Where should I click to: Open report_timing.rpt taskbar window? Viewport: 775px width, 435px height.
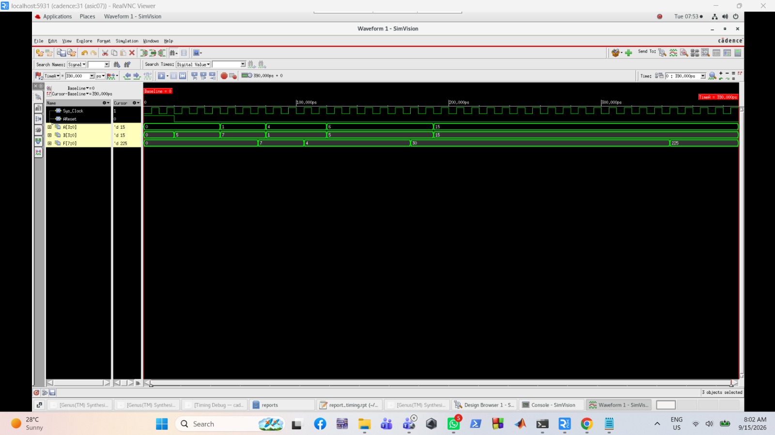click(350, 405)
